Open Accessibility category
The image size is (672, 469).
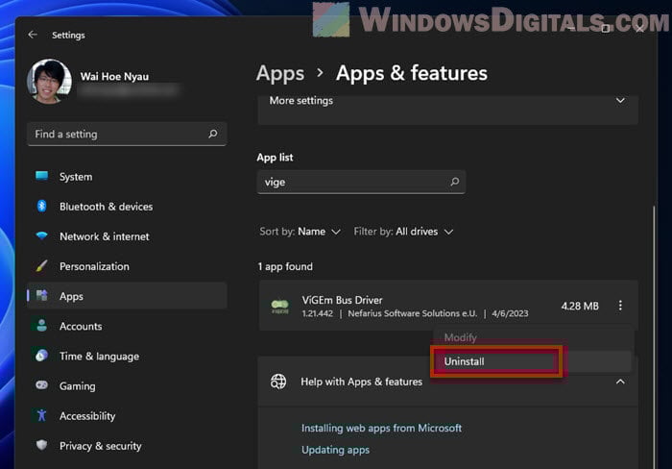pos(127,416)
